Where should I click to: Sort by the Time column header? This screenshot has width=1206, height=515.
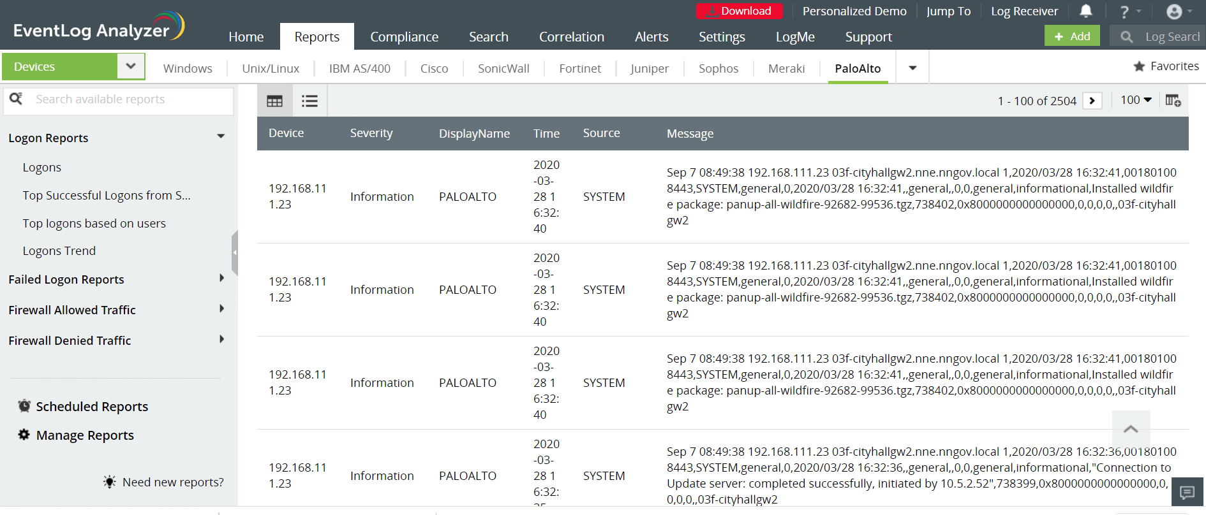coord(546,133)
